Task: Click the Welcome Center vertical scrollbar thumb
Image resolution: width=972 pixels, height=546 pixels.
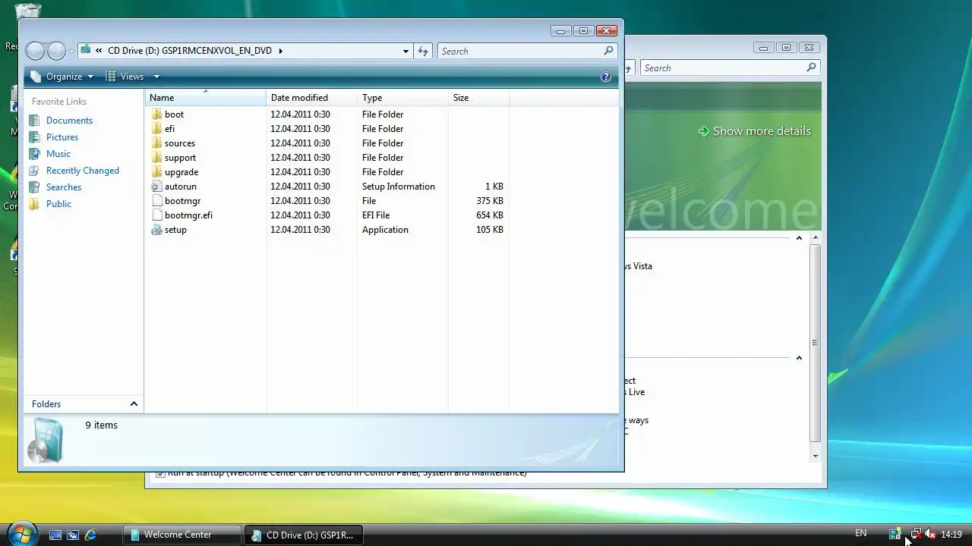Action: pos(815,343)
